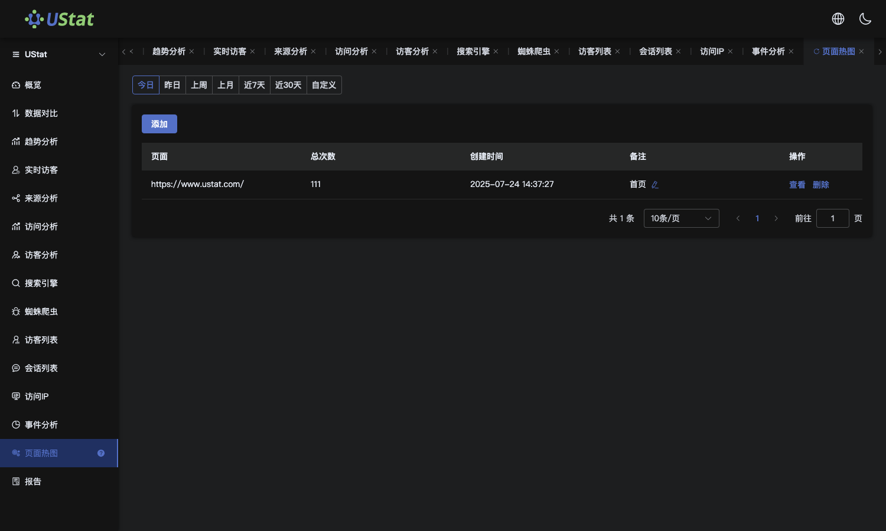This screenshot has width=886, height=531.
Task: Toggle dark mode moon icon
Action: tap(865, 19)
